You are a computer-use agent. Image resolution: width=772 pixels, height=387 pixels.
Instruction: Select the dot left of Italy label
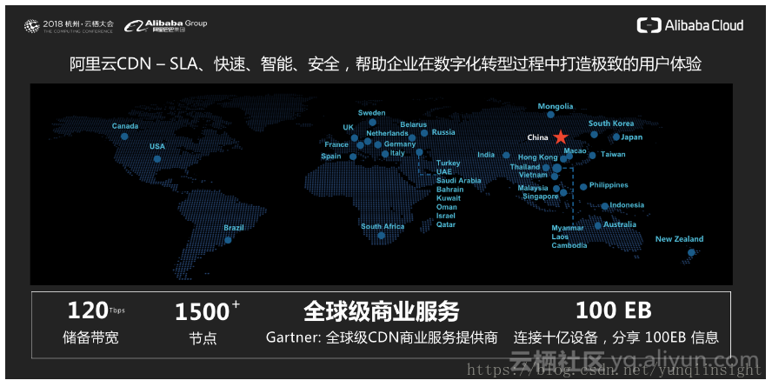(x=385, y=154)
